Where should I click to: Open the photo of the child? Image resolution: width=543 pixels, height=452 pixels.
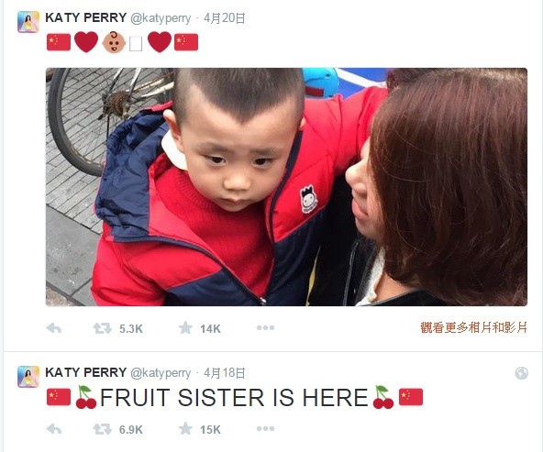click(286, 187)
